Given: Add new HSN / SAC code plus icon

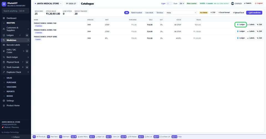Looking at the screenshot, I should click(27, 51).
